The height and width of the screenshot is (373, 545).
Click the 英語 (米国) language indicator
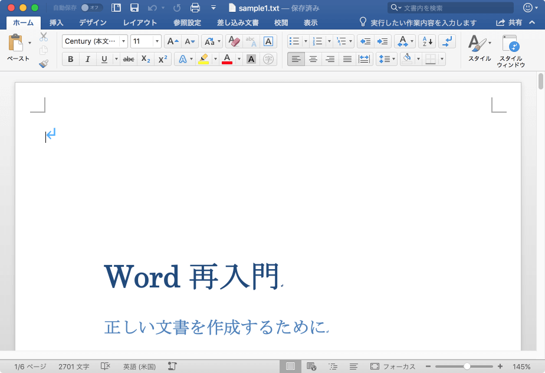click(139, 367)
